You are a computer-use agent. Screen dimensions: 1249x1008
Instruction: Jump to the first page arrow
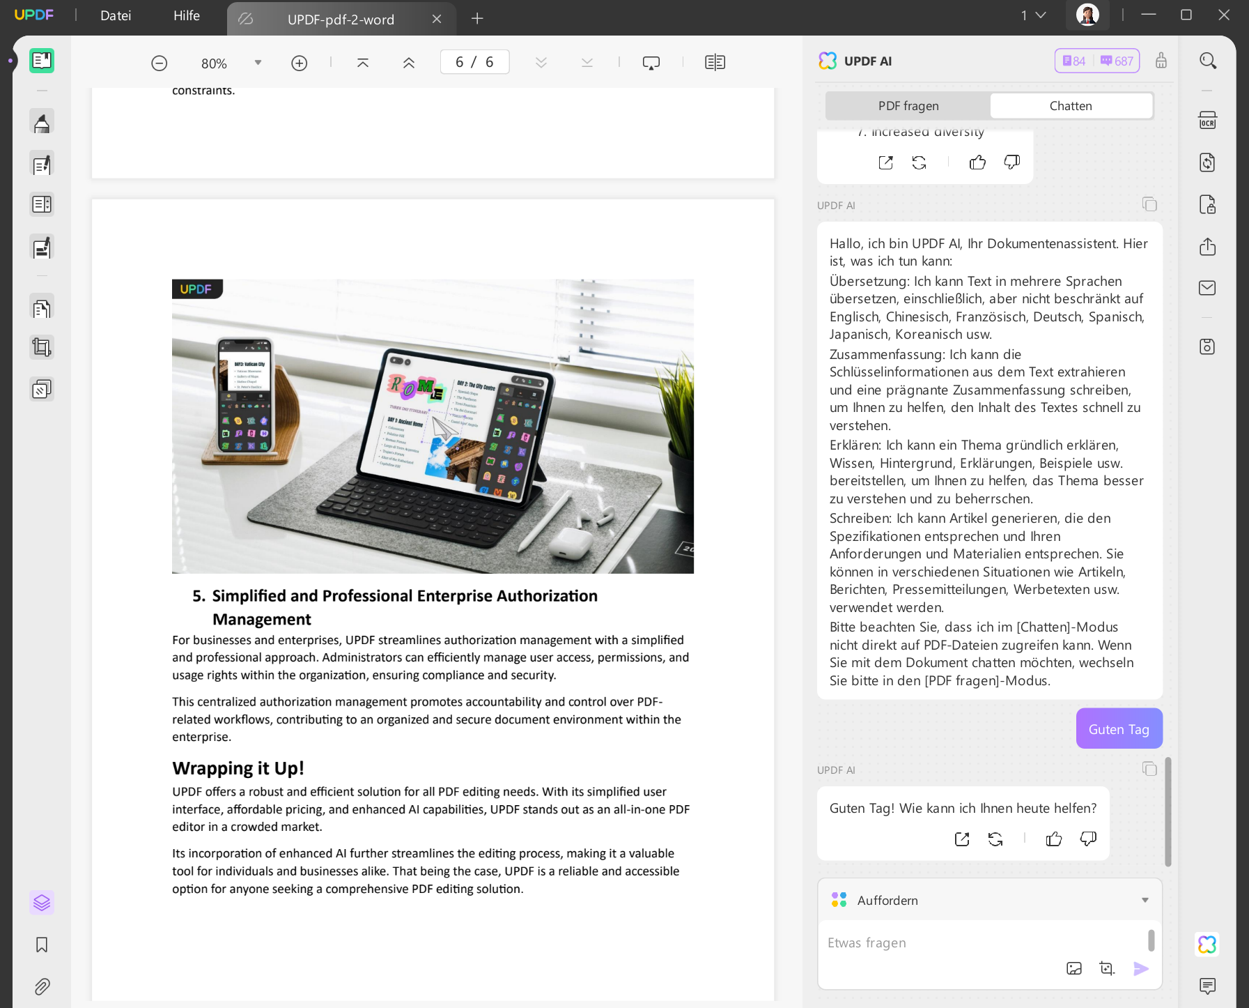(x=363, y=63)
